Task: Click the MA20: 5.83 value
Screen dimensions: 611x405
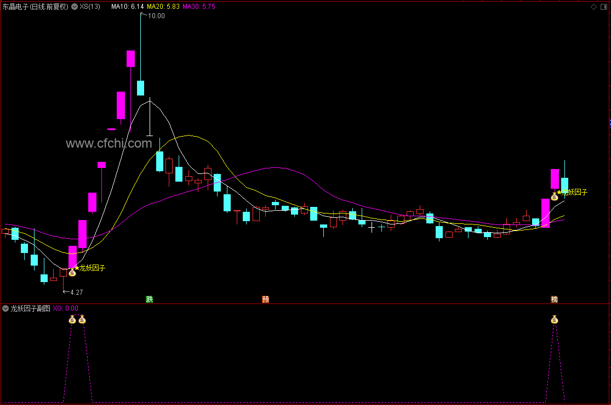Action: (x=163, y=7)
